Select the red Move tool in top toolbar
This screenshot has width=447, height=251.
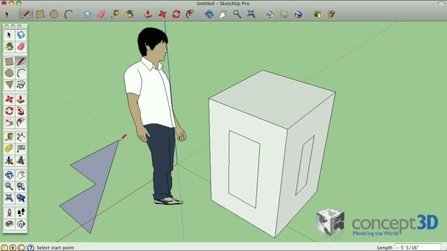tap(162, 14)
